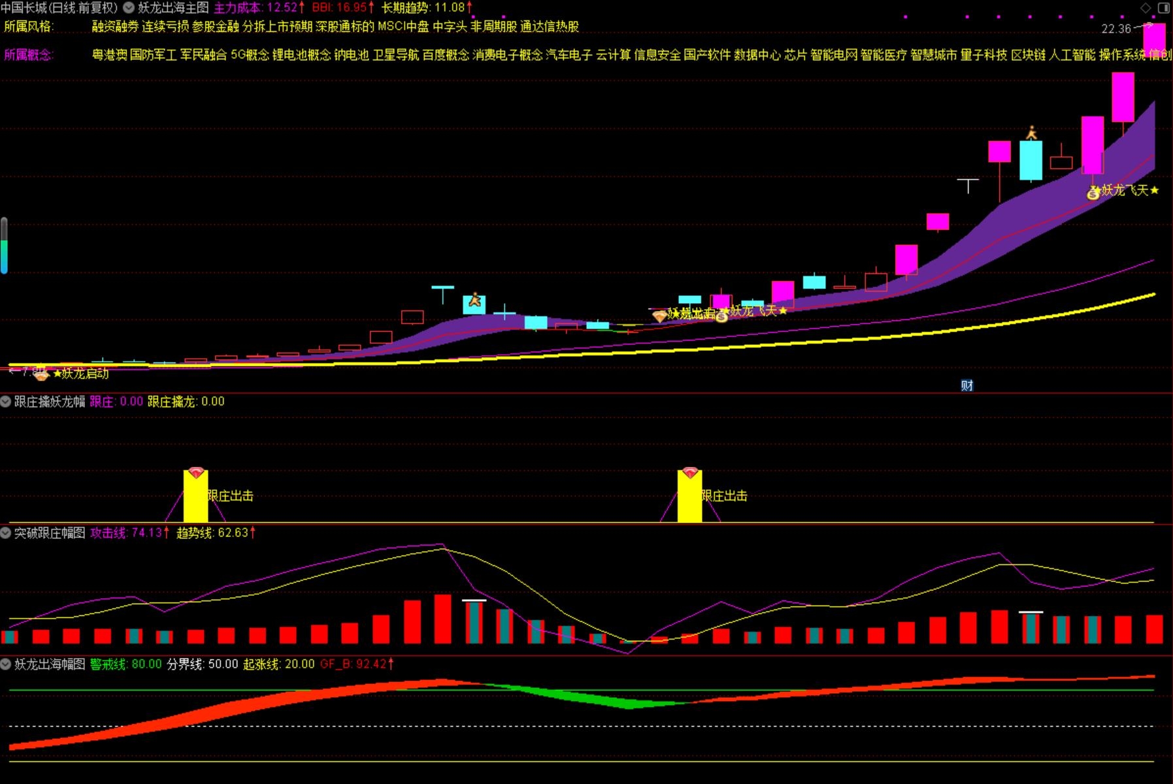1173x784 pixels.
Task: Click the 参股金融 style tag
Action: [x=216, y=27]
